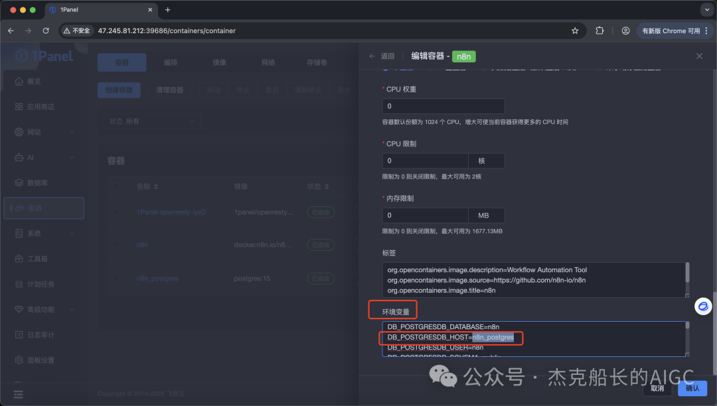Click the 1Panel logo in sidebar

click(44, 56)
